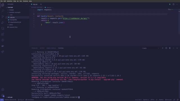Switch to the Problems panel tab

[34, 48]
